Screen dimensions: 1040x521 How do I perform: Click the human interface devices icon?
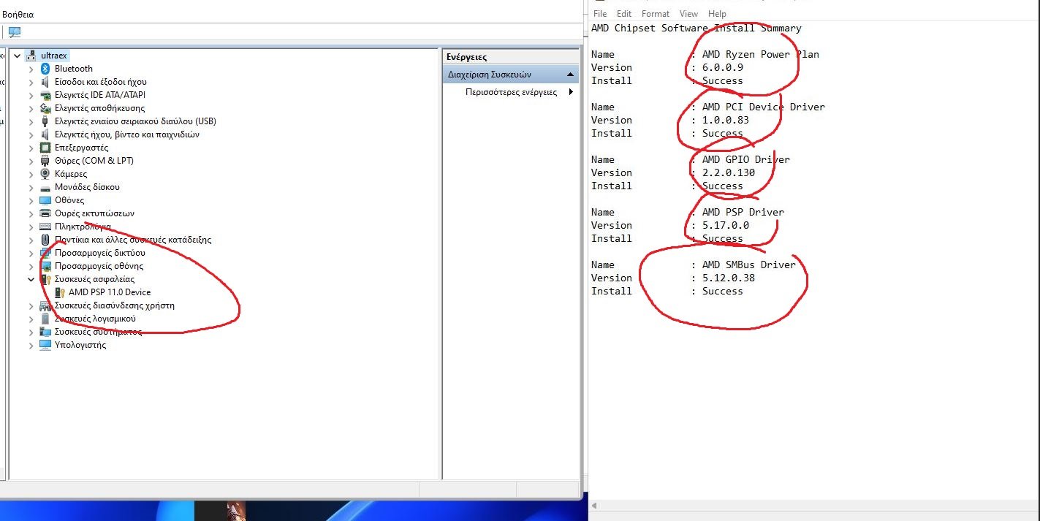click(x=45, y=305)
